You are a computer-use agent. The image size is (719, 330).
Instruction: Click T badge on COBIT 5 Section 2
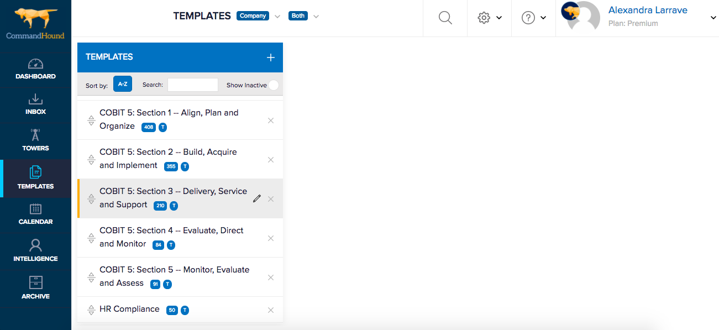coord(185,166)
